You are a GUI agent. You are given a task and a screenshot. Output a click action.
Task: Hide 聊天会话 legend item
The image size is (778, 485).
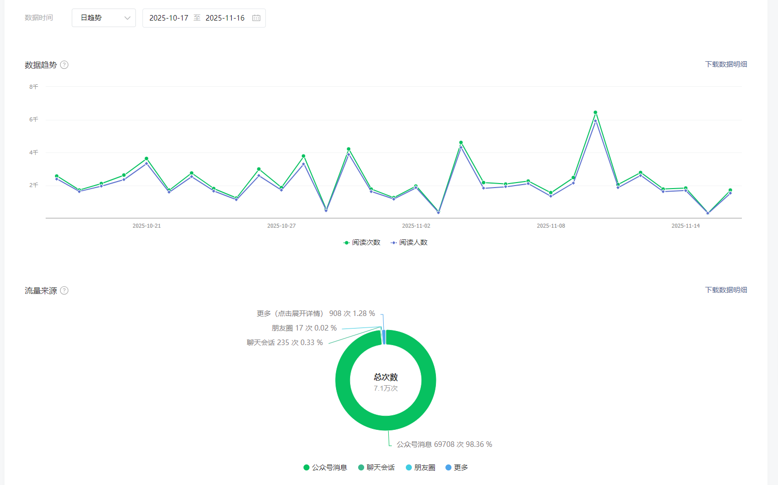[376, 467]
